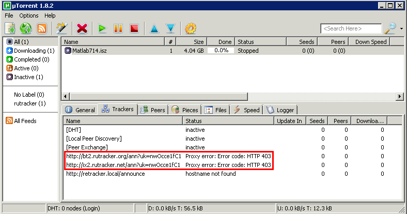Sort torrents by the Done column header

(x=221, y=42)
